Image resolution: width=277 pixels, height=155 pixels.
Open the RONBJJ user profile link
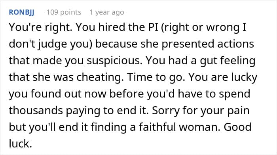click(x=21, y=12)
